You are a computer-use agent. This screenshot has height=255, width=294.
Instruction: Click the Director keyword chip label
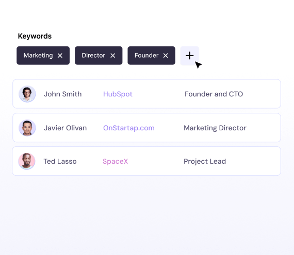pyautogui.click(x=93, y=56)
